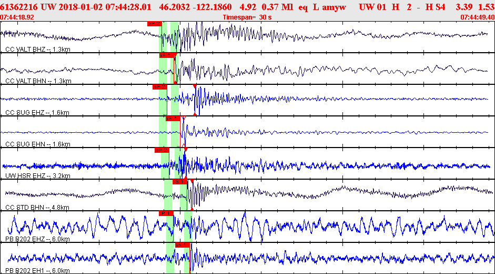Click the start time 07:44:18.92 label
Image resolution: width=495 pixels, height=274 pixels.
pos(17,17)
